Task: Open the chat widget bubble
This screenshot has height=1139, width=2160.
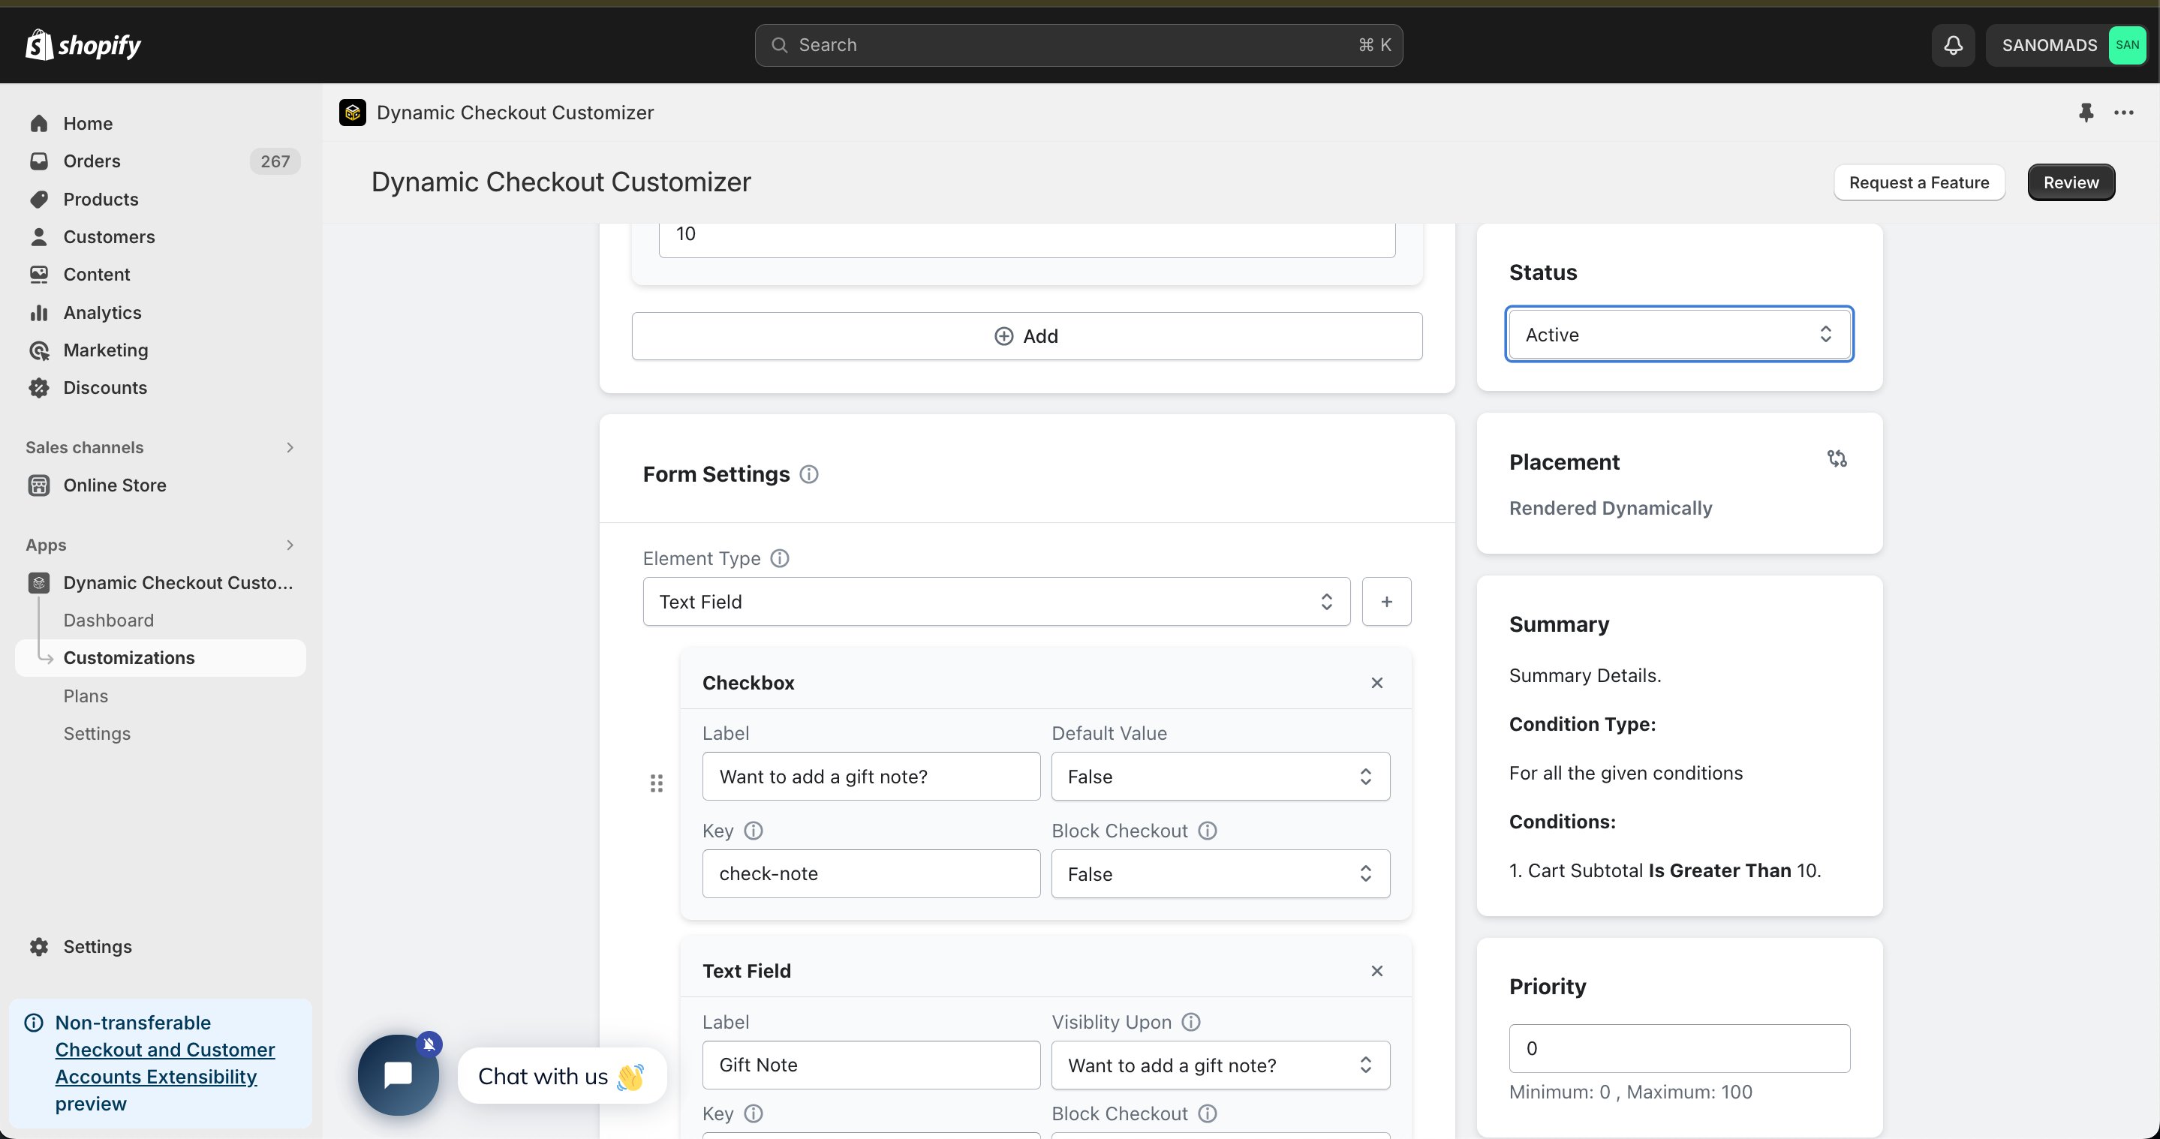Action: pos(399,1074)
